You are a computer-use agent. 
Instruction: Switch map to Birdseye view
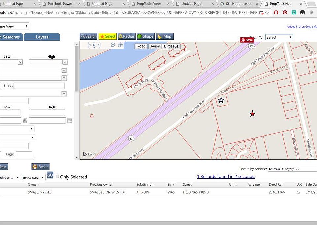[171, 46]
